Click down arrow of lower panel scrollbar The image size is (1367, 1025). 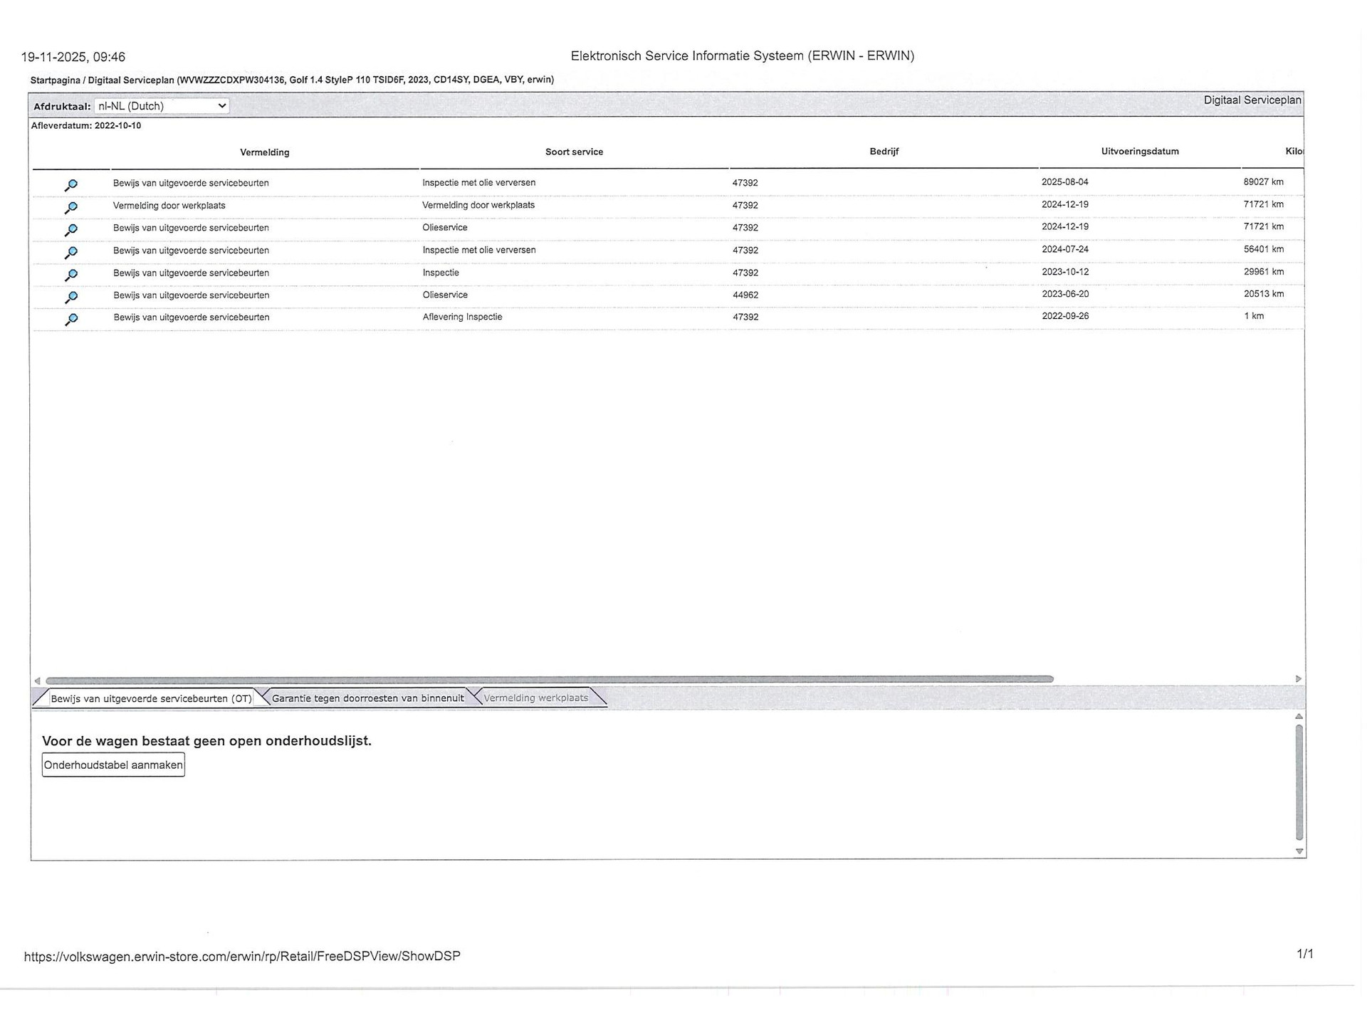[x=1299, y=851]
